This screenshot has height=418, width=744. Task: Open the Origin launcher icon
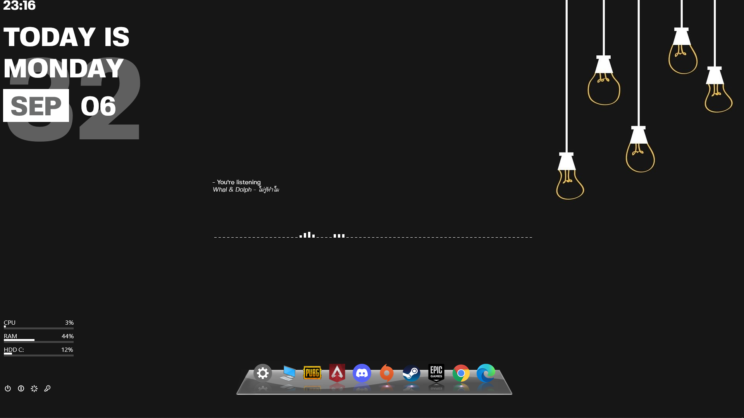click(387, 373)
